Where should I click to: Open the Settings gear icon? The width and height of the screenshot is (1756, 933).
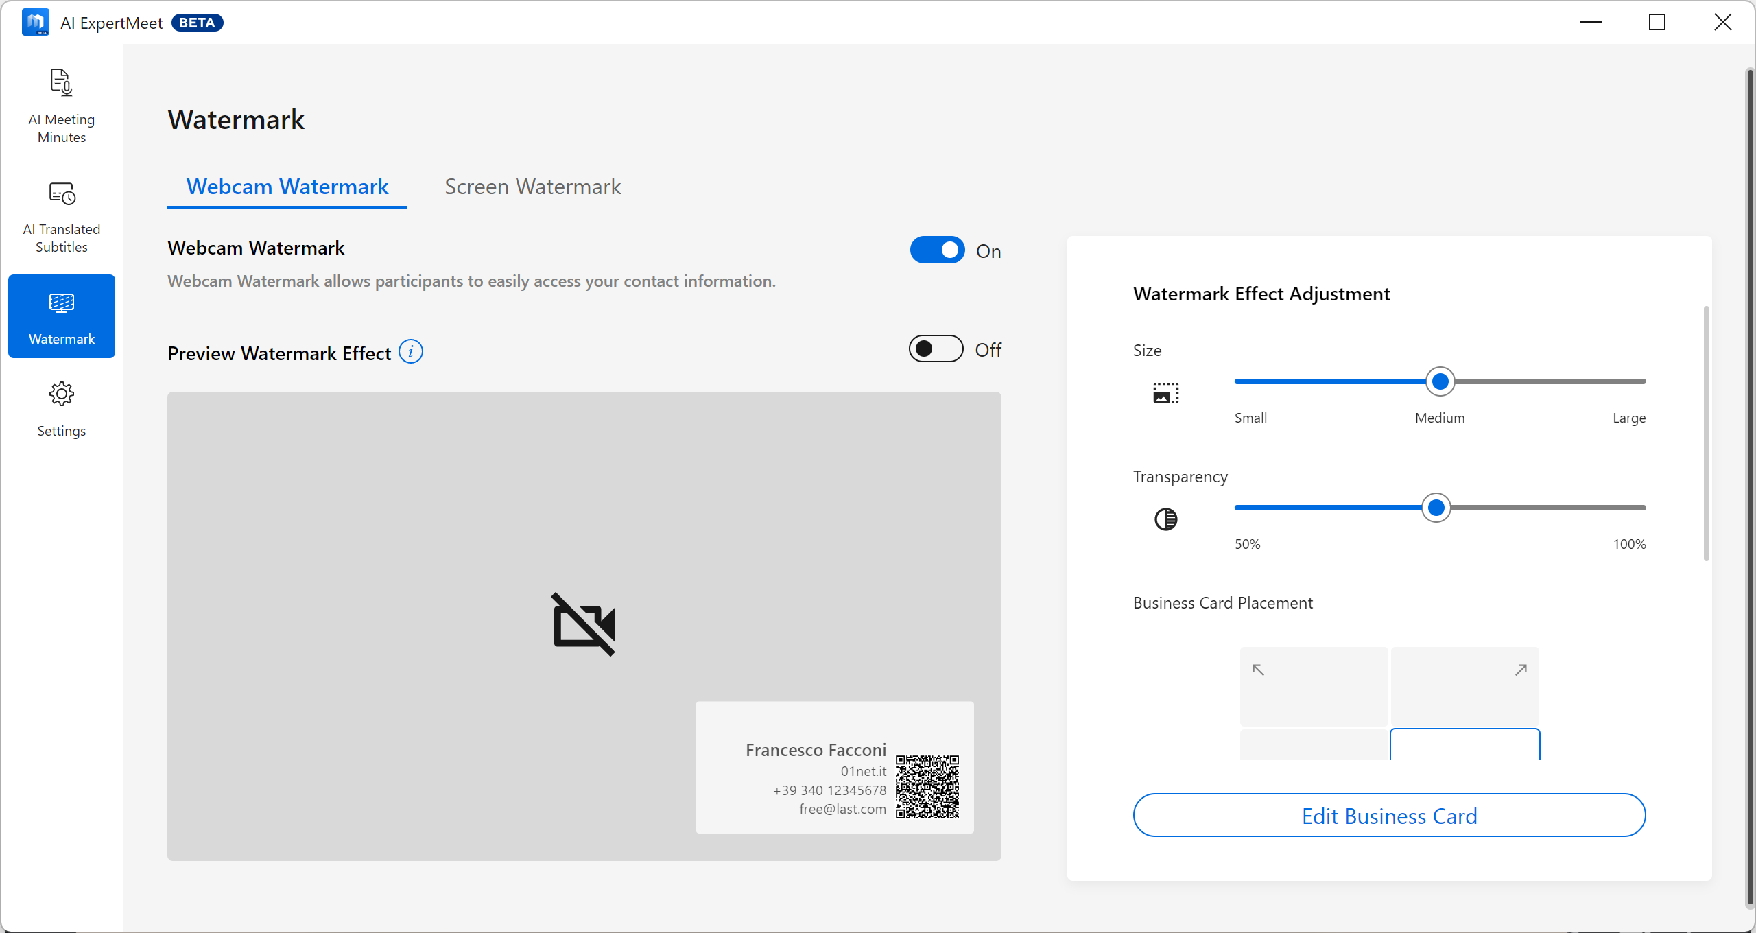coord(61,394)
